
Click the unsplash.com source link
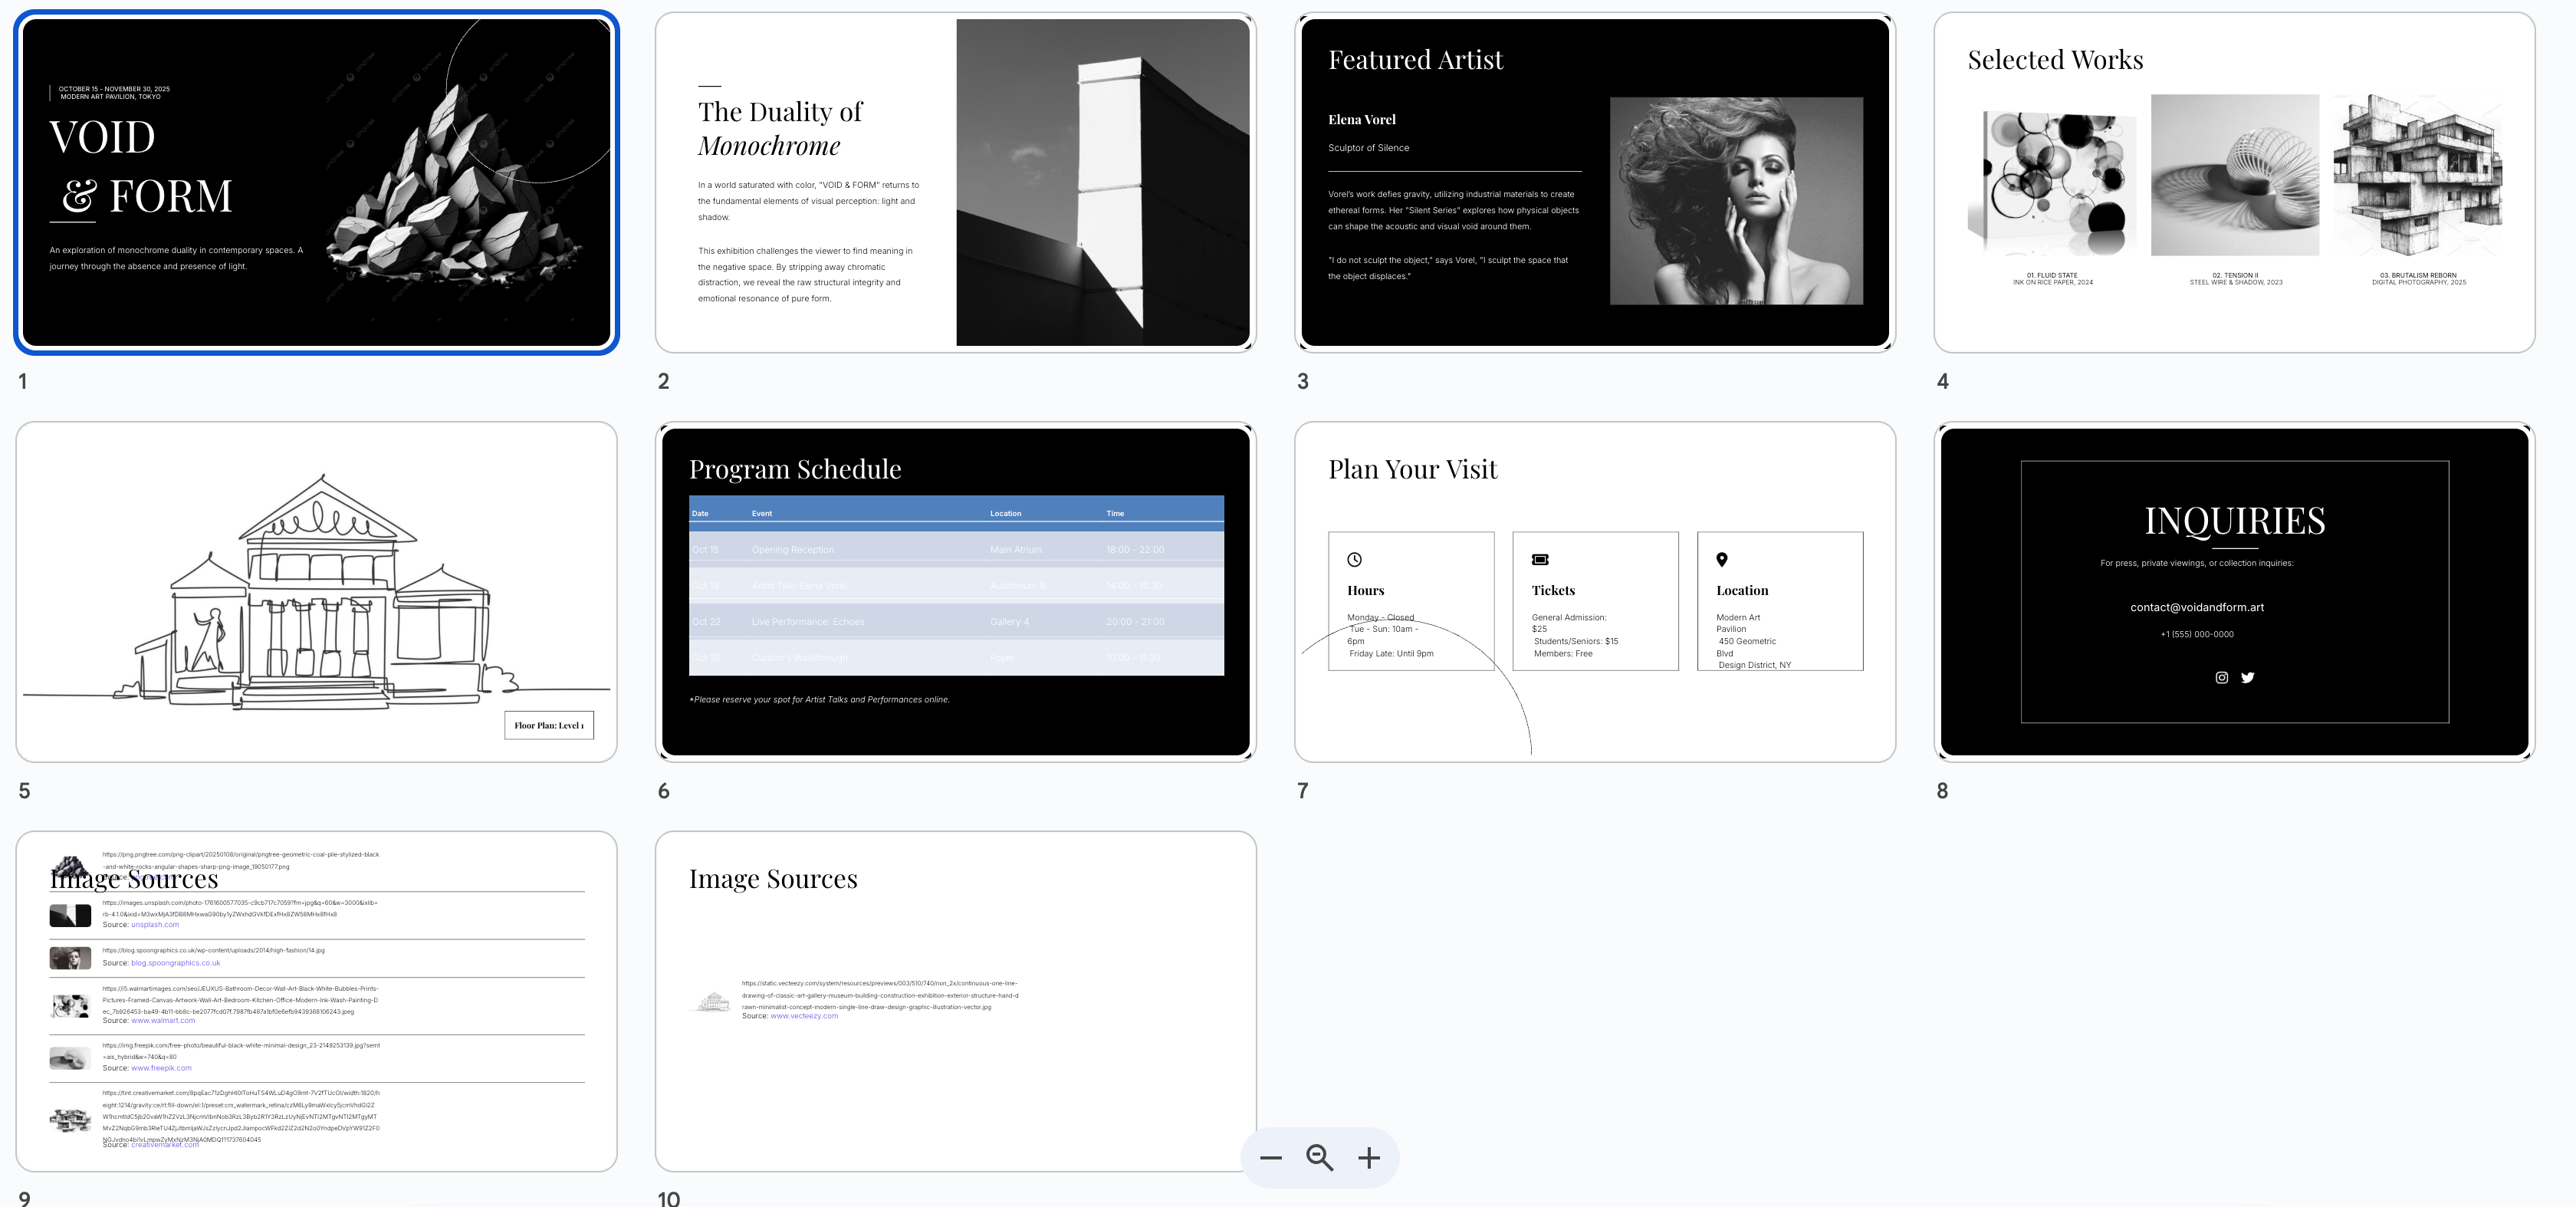tap(155, 925)
